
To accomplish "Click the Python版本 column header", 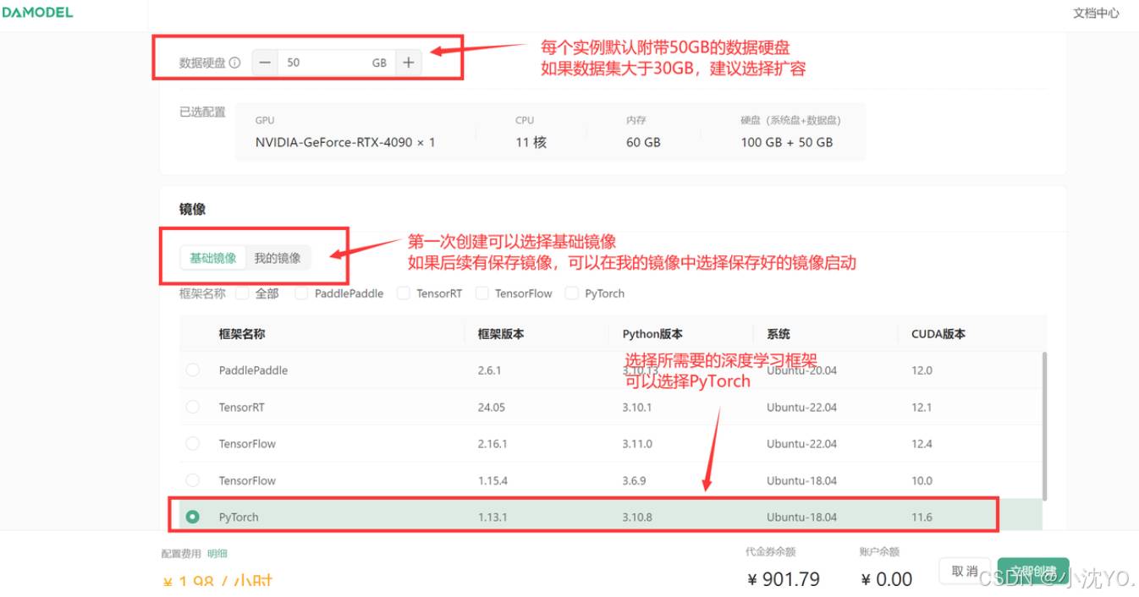I will click(x=652, y=334).
